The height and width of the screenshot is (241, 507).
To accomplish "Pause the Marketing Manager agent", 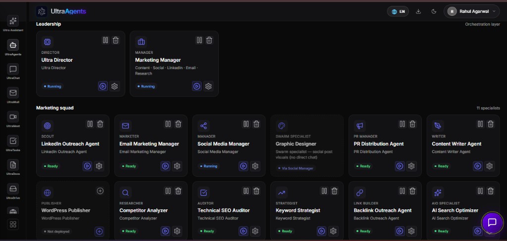I will point(199,40).
